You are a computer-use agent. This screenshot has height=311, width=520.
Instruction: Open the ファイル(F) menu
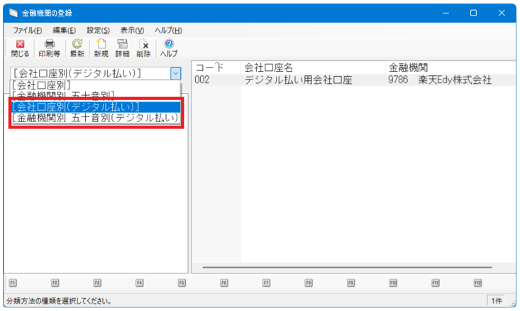click(x=28, y=31)
